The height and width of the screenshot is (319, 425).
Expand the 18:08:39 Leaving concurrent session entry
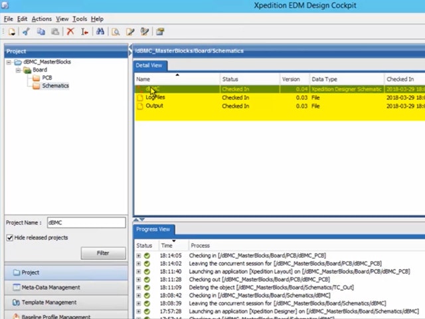pos(139,303)
